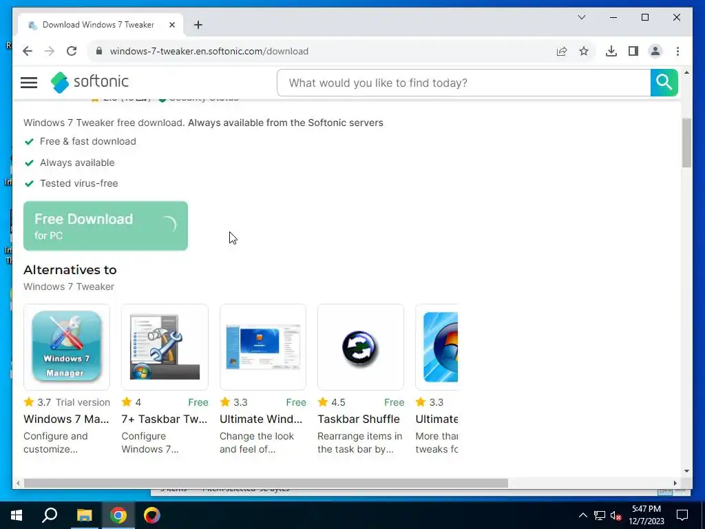Click the address bar URL
Image resolution: width=705 pixels, height=529 pixels.
(x=209, y=51)
